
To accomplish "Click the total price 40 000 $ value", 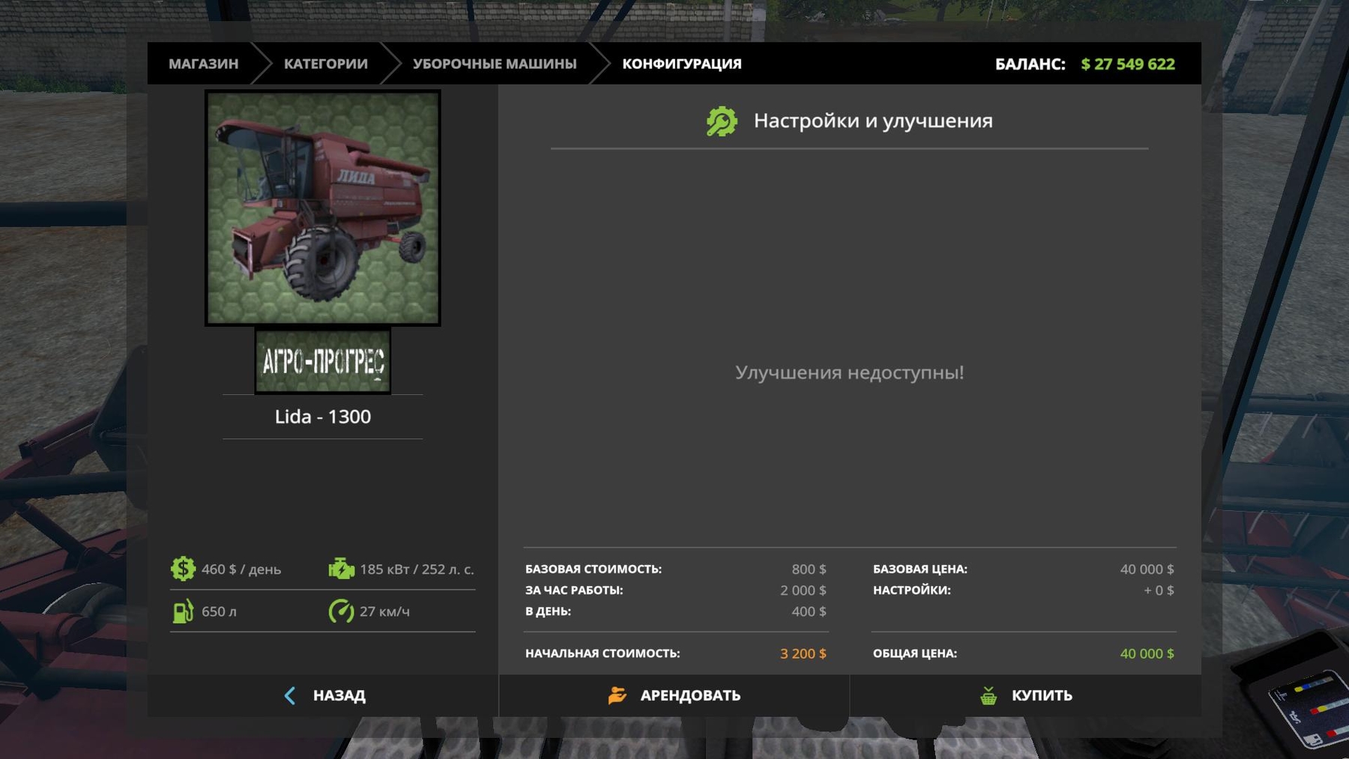I will coord(1146,653).
